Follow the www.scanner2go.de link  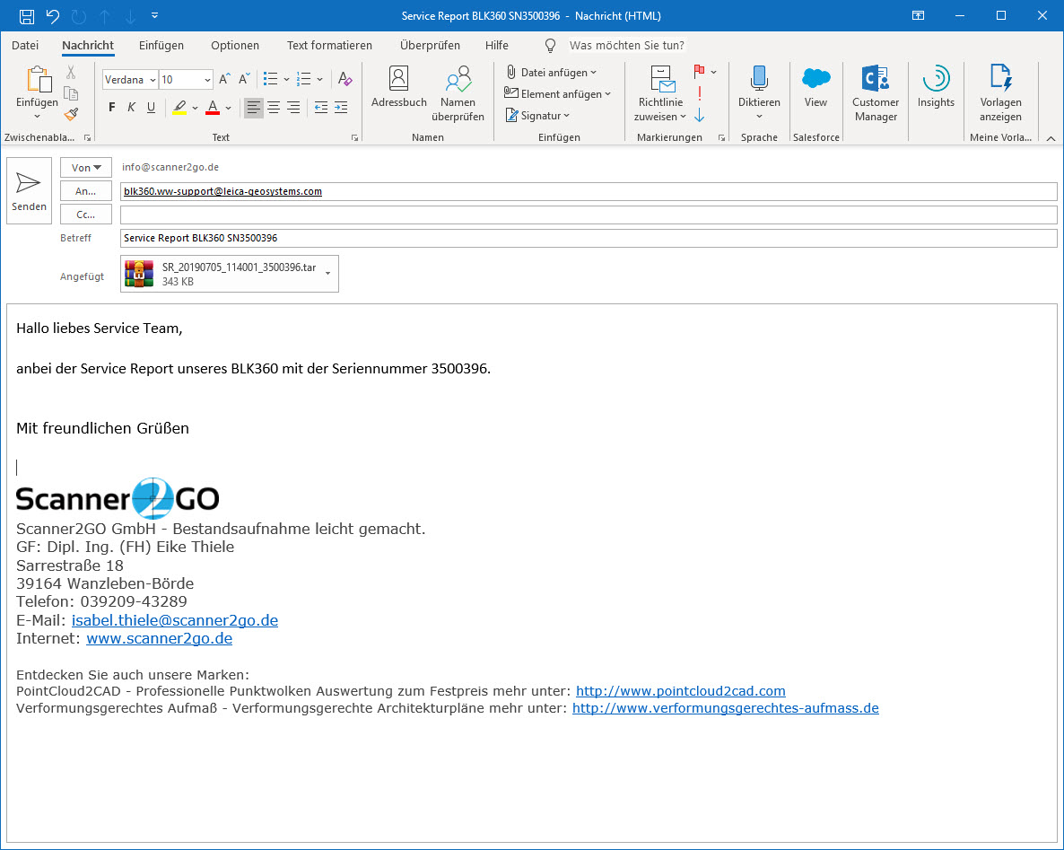tap(160, 638)
